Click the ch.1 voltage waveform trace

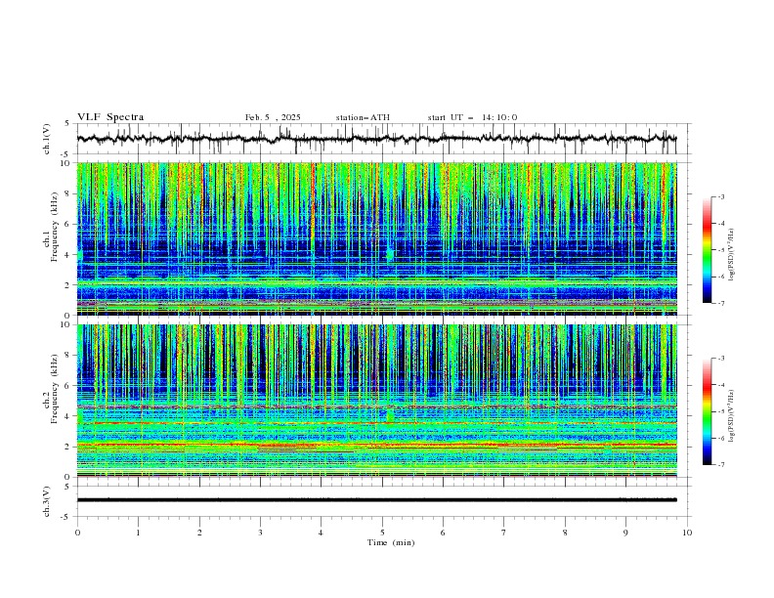(x=376, y=139)
